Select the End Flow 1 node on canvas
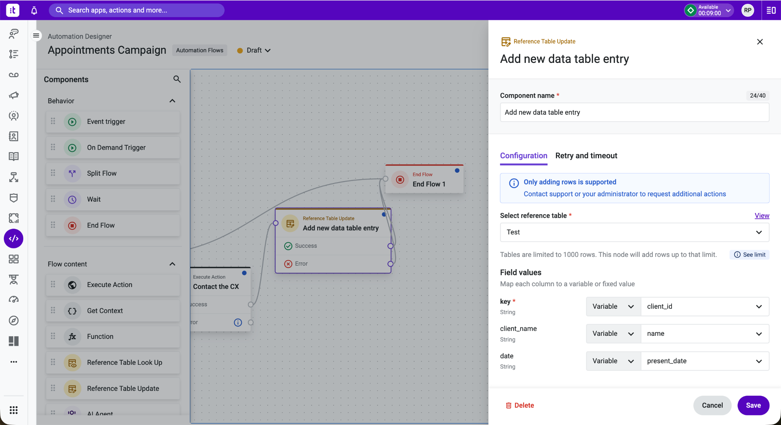Viewport: 781px width, 425px height. coord(425,179)
